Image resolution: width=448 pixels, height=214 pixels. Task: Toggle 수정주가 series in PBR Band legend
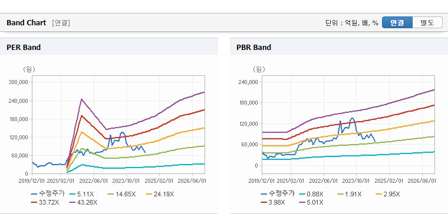278,194
